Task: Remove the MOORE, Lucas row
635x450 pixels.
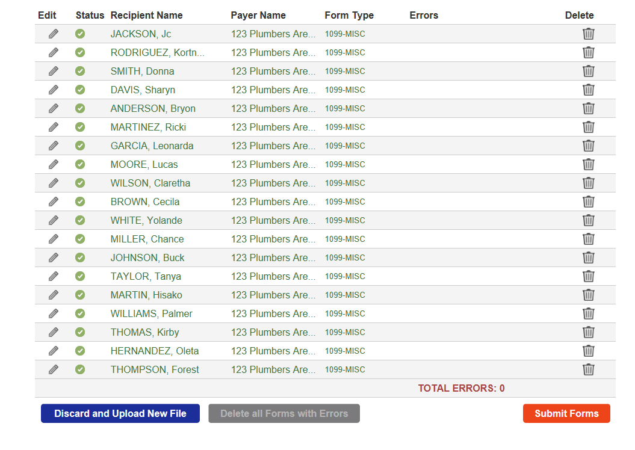Action: point(589,164)
